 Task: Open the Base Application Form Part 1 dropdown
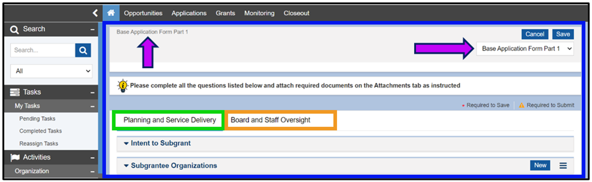point(525,48)
